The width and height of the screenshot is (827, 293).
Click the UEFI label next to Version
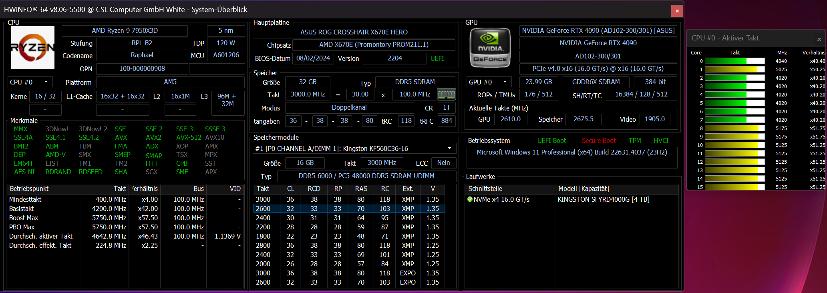(x=437, y=58)
